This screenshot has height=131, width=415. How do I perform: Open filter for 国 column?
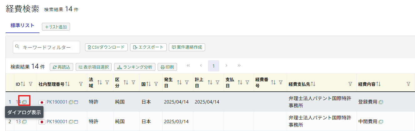point(156,84)
